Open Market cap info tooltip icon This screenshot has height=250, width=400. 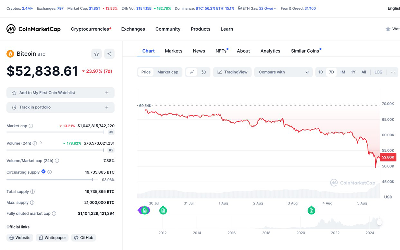31,126
